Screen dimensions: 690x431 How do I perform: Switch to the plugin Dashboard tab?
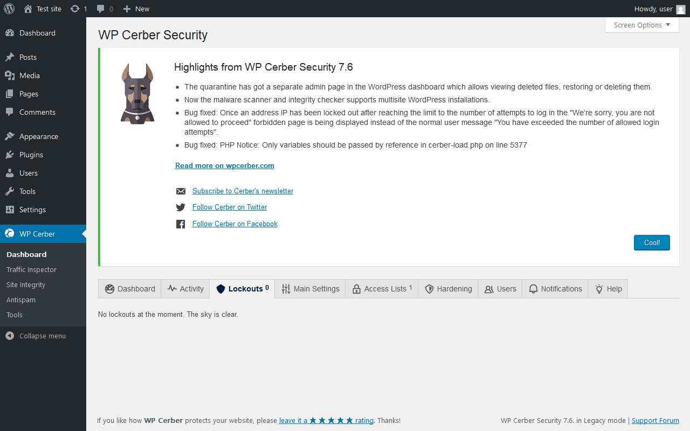point(130,289)
